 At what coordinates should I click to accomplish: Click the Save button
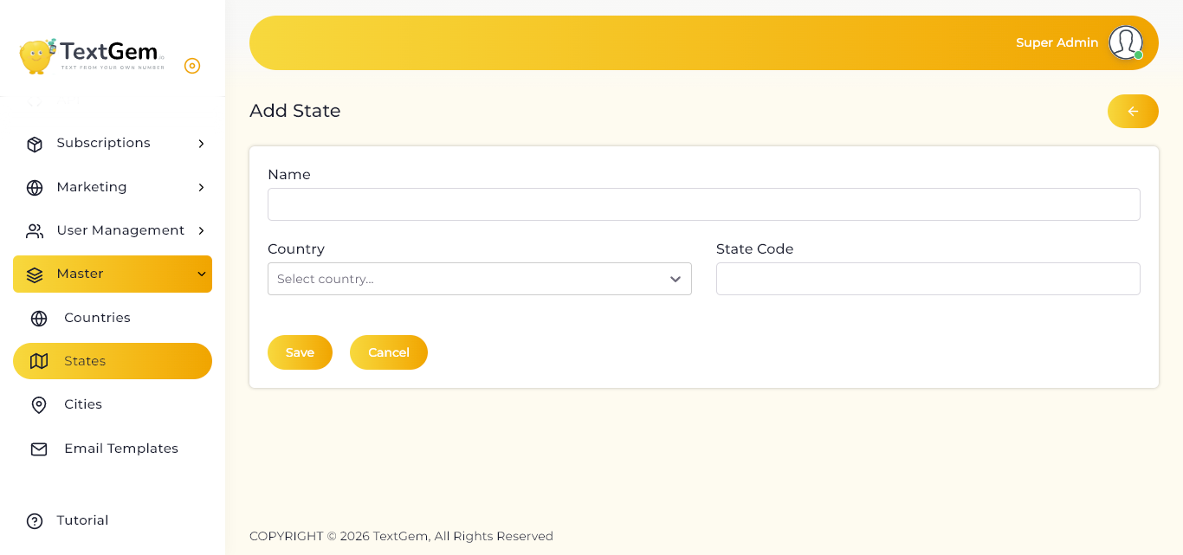click(300, 352)
